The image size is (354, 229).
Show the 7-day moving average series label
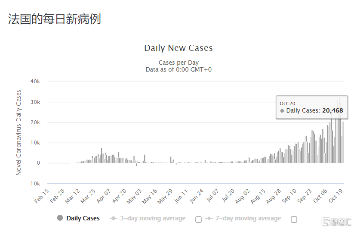(248, 218)
